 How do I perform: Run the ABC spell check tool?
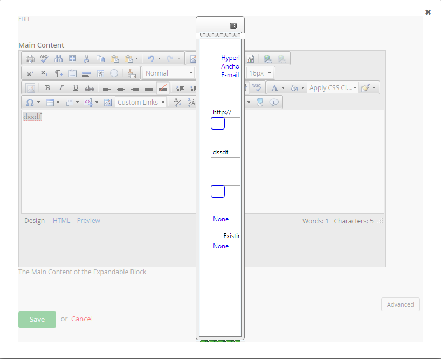(x=44, y=58)
